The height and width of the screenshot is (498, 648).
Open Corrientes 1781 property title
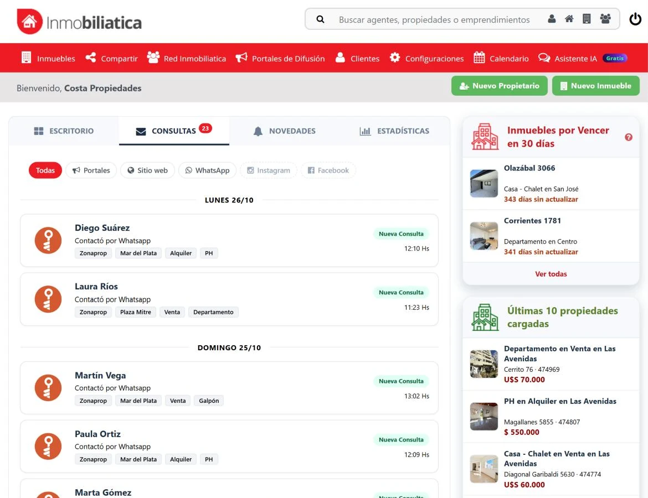[532, 221]
